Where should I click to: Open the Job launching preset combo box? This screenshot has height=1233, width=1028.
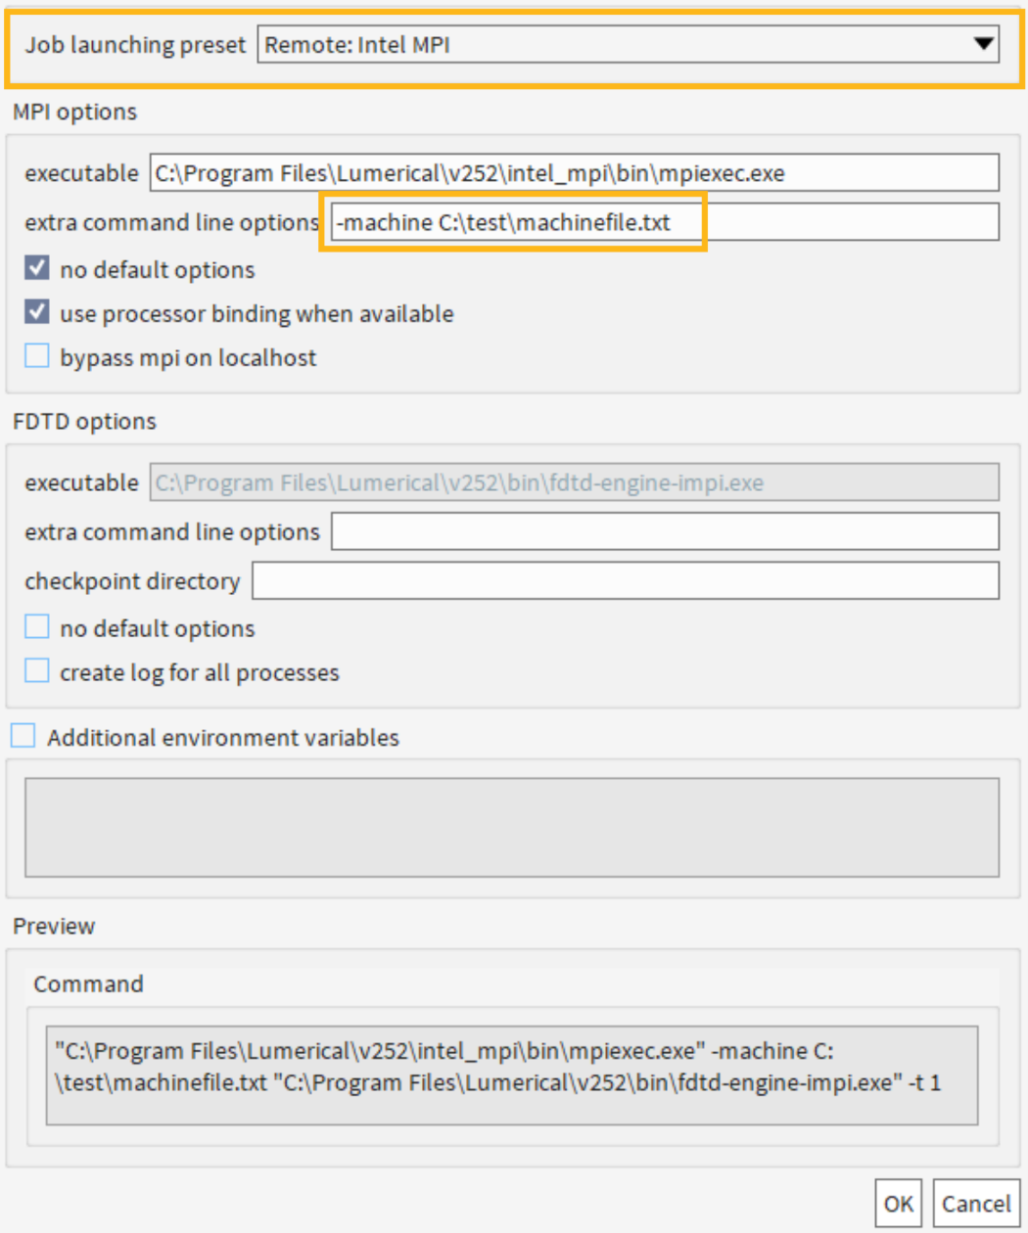629,45
